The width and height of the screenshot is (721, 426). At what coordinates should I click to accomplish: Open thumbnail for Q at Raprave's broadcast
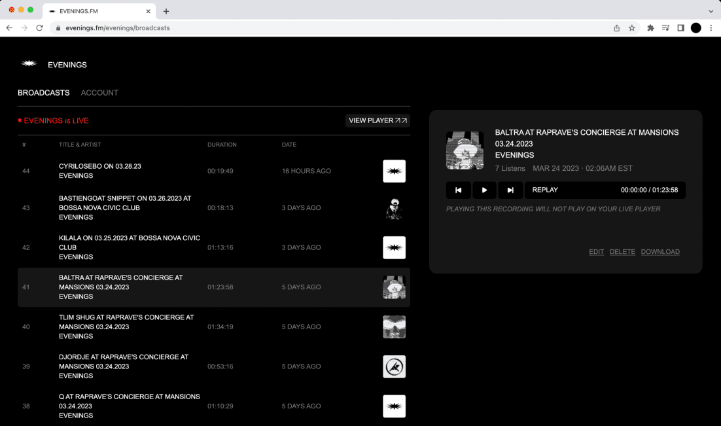pos(394,406)
